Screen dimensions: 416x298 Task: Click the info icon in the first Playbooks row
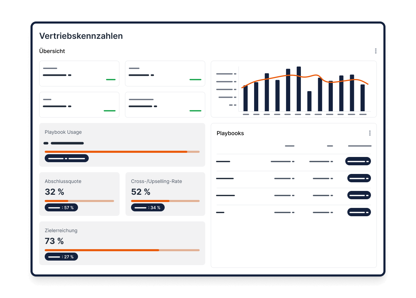(293, 161)
